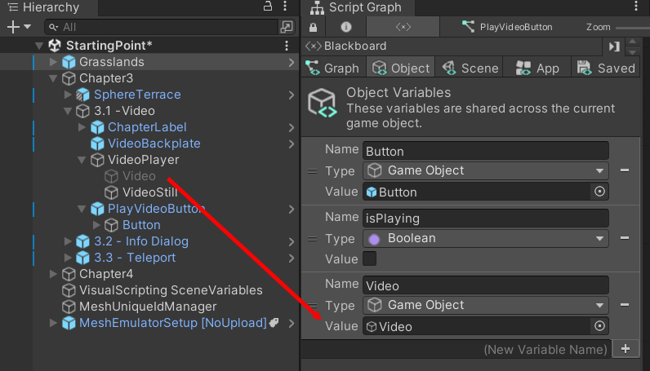Select the SphereTerrace prefab icon
Viewport: 650px width, 371px height.
[x=83, y=95]
